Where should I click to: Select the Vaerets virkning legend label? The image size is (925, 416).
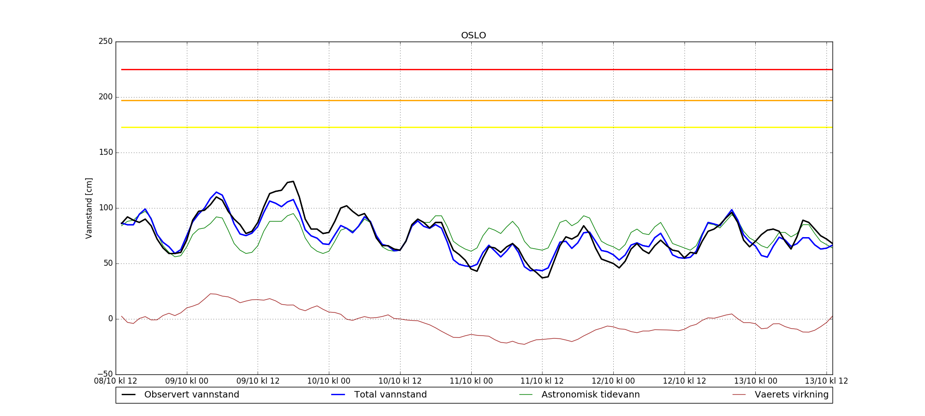(x=792, y=395)
